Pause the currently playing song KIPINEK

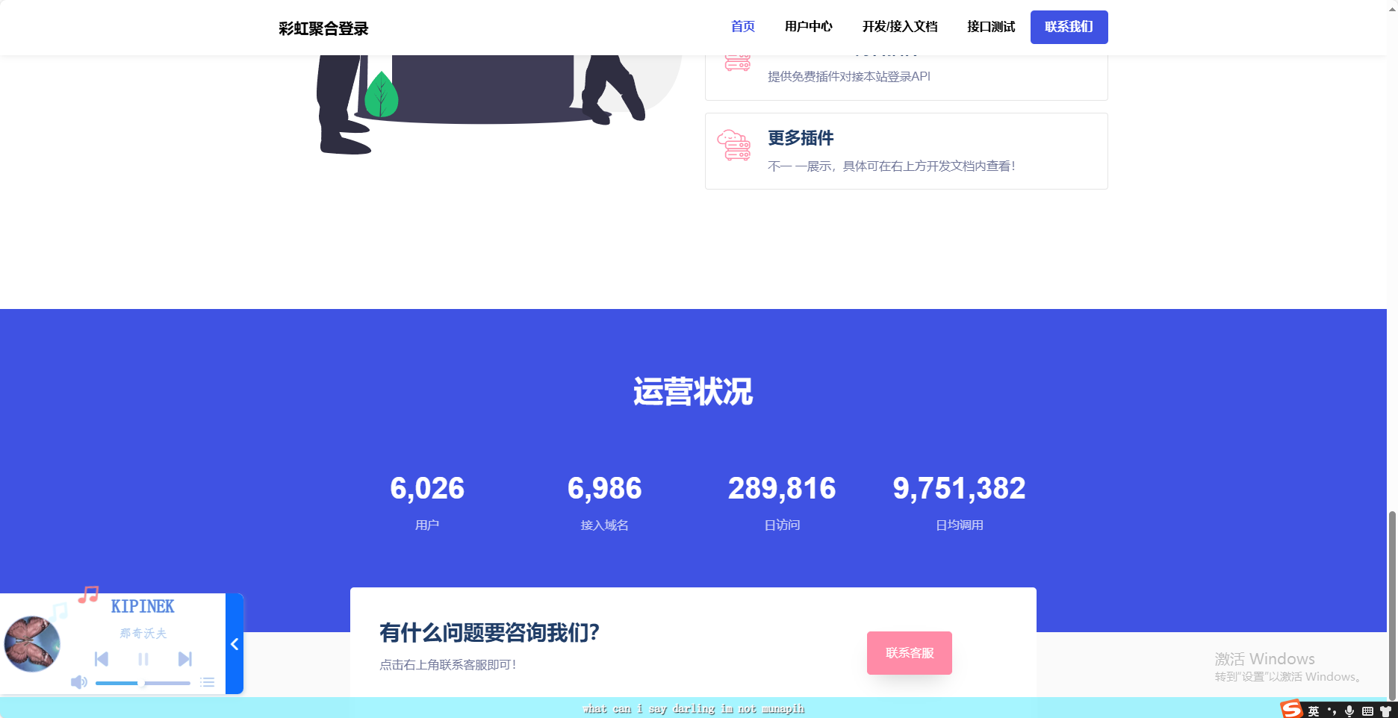[x=143, y=659]
